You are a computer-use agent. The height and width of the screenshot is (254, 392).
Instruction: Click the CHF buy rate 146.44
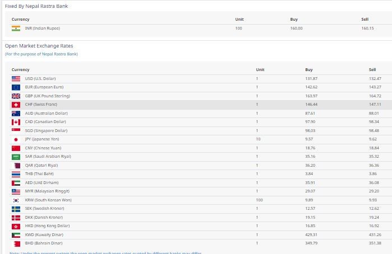(x=311, y=104)
